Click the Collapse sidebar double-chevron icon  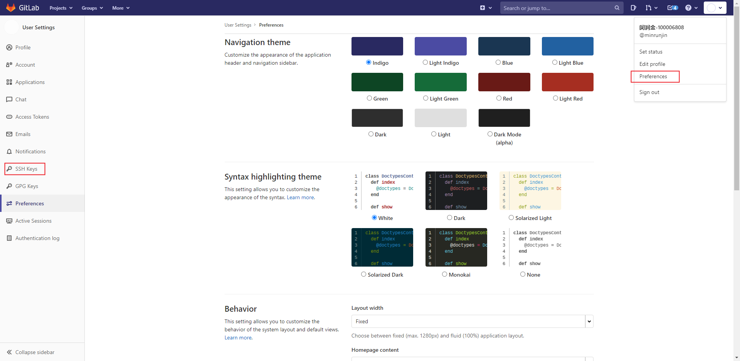coord(9,352)
